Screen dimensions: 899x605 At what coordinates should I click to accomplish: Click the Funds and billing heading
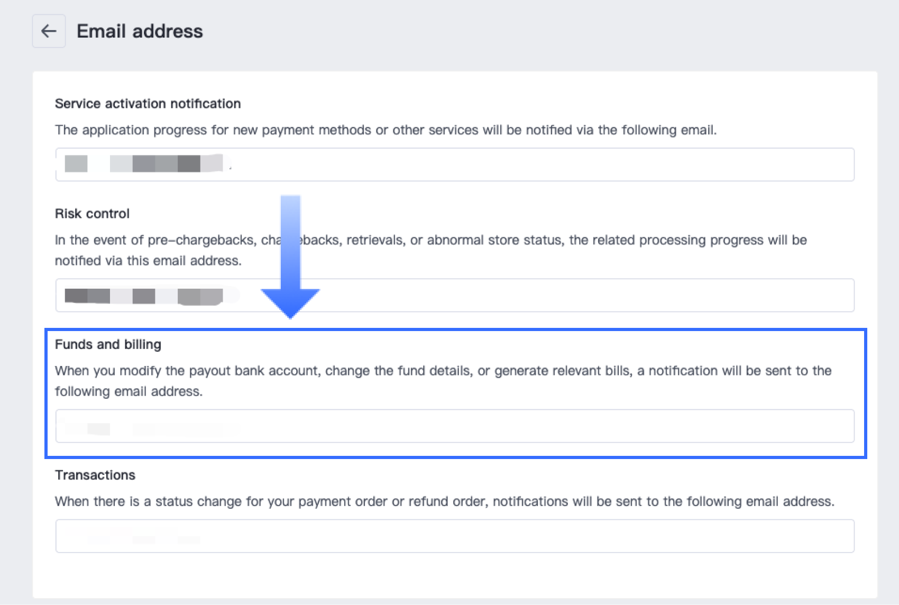pos(108,344)
